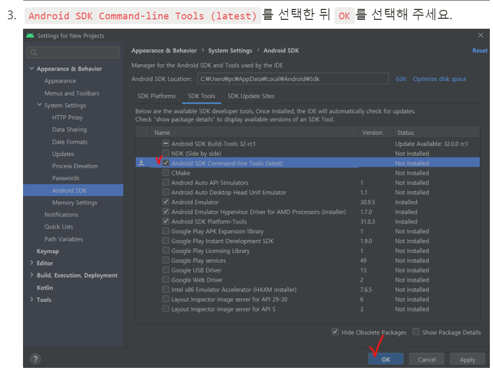493x370 pixels.
Task: Close the Settings for New Projects dialog
Action: [x=480, y=35]
